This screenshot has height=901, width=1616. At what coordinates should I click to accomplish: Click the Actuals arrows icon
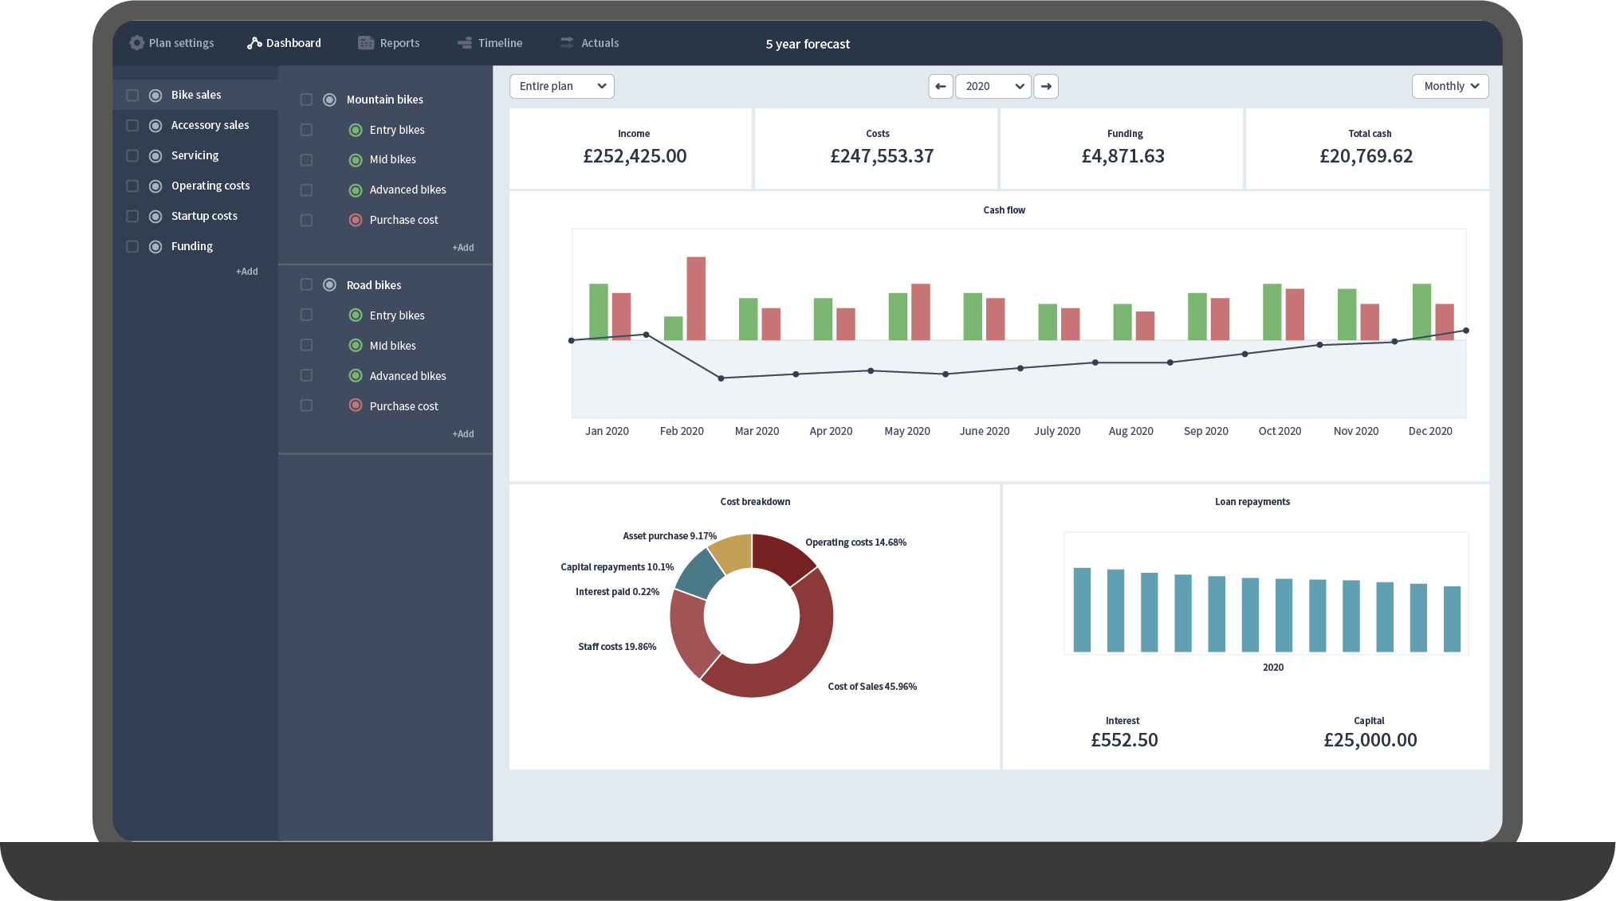point(567,43)
